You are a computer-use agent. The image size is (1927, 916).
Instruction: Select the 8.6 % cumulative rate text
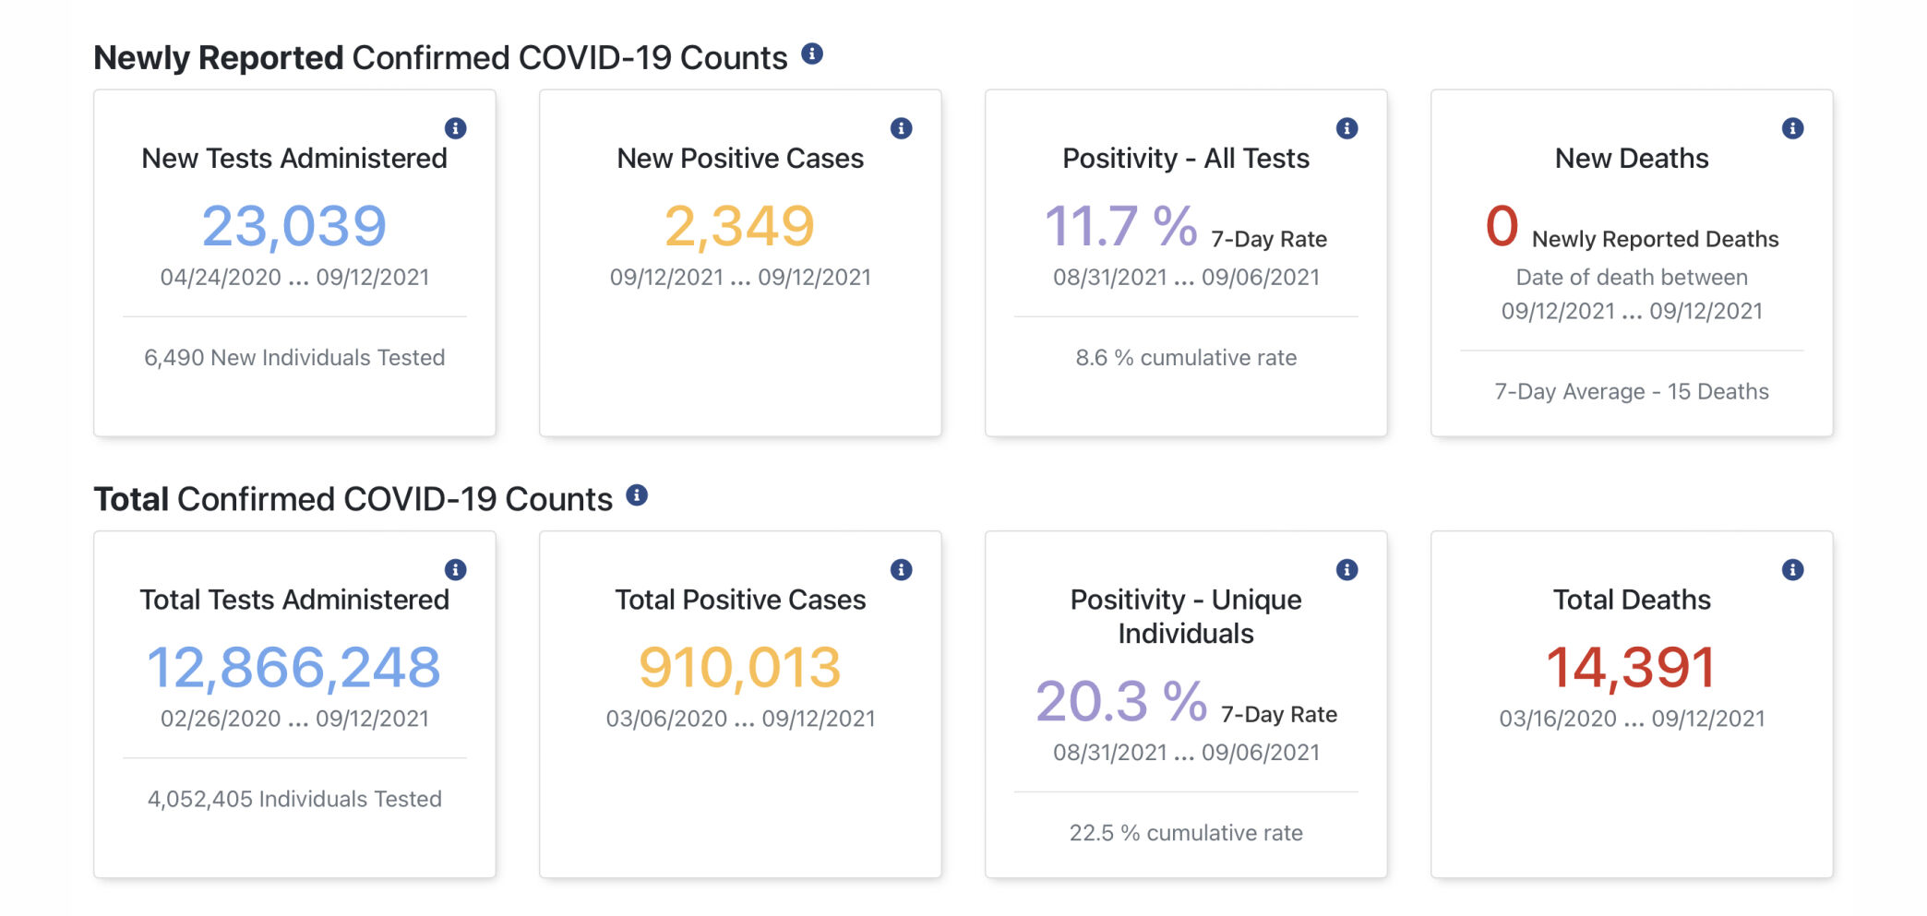click(1186, 358)
